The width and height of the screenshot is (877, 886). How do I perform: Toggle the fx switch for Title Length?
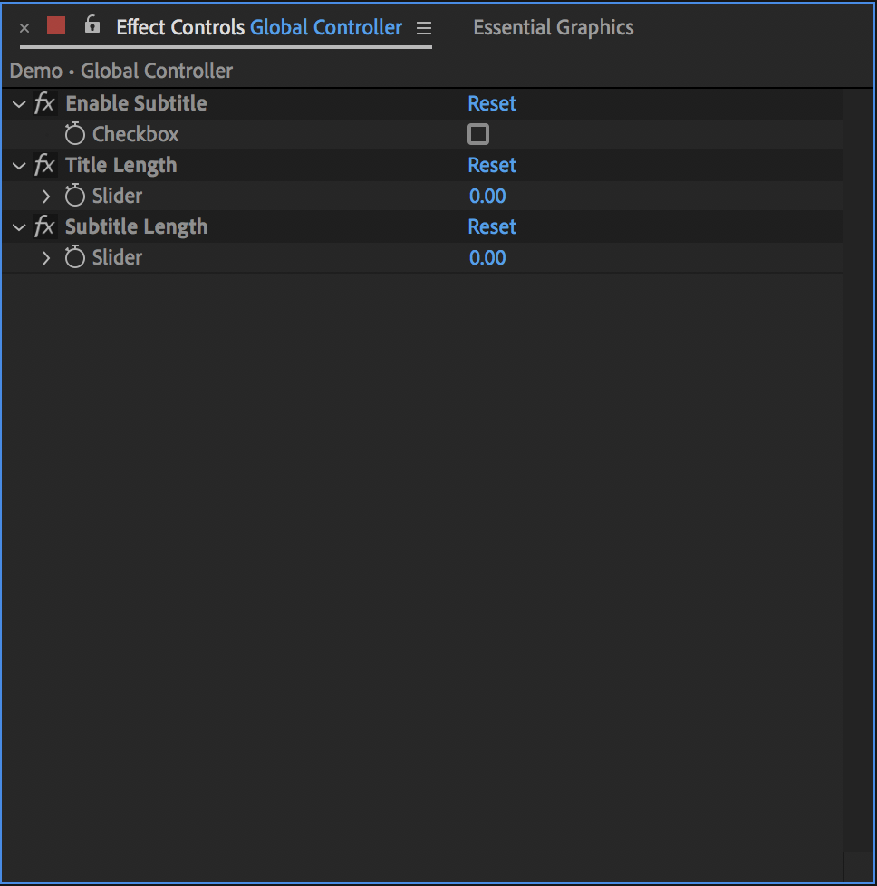[44, 165]
